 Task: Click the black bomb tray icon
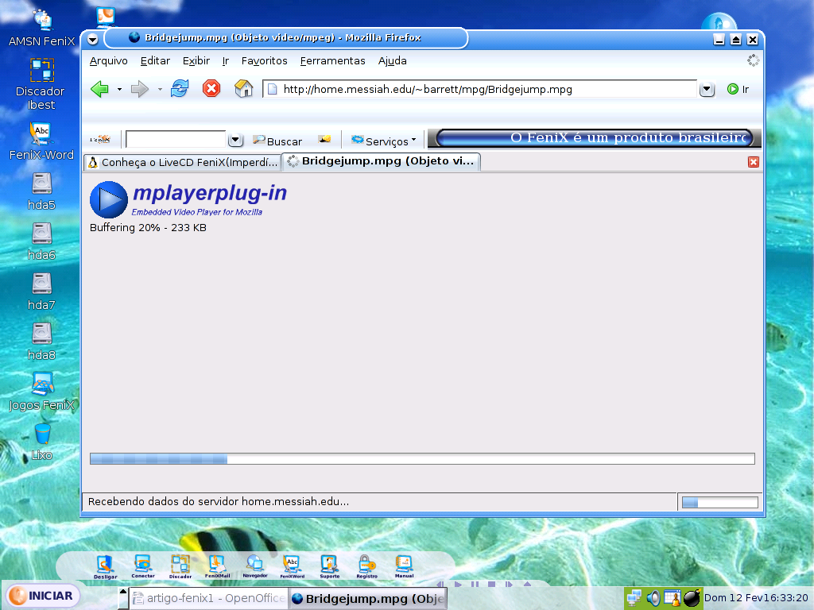(692, 598)
